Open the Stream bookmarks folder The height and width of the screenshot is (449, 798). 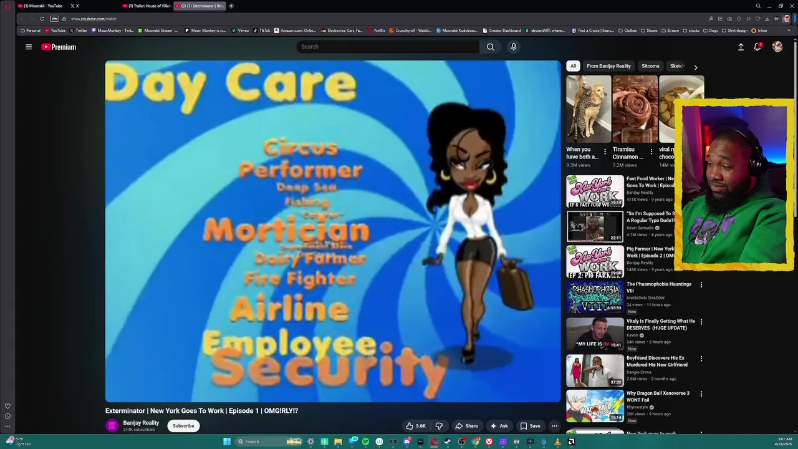click(x=670, y=31)
